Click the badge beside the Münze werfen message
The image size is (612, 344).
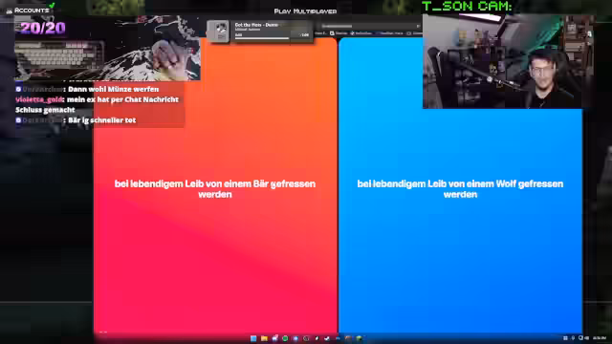coord(18,89)
